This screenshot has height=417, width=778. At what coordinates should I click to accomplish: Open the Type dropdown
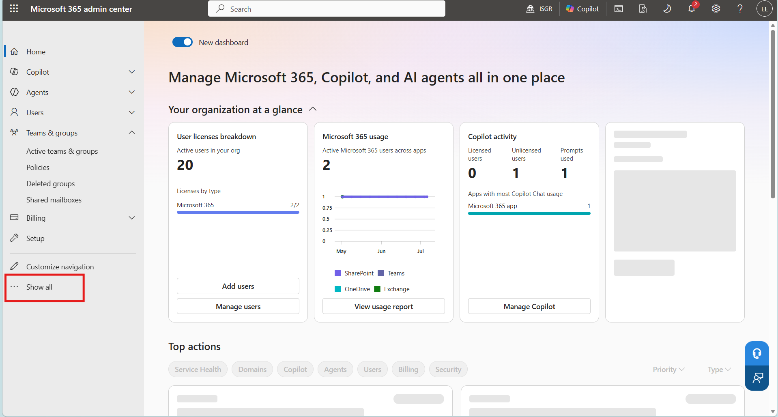(719, 370)
